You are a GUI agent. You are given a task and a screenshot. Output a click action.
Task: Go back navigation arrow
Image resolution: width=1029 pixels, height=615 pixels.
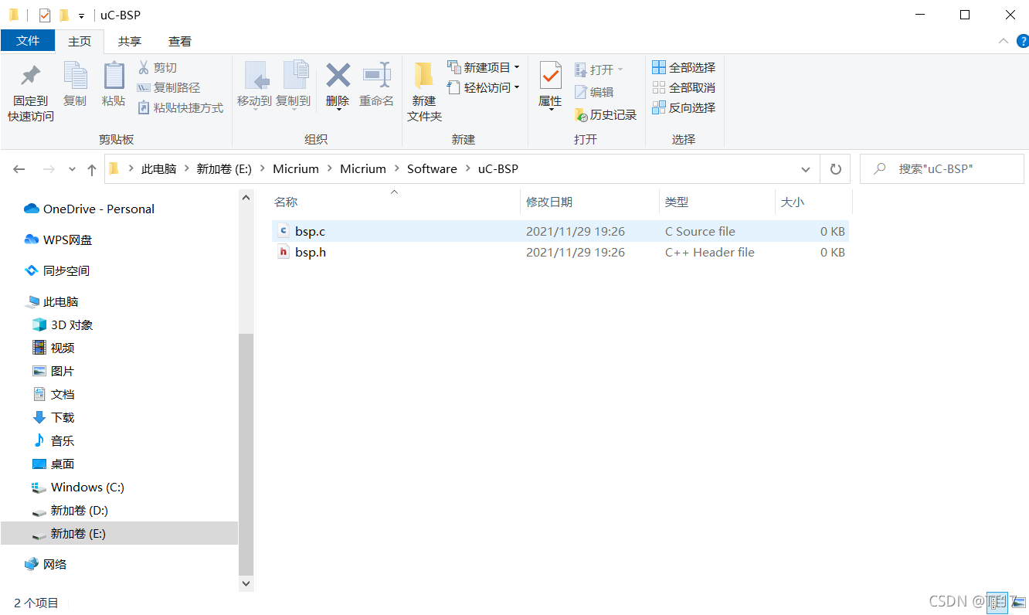tap(19, 169)
